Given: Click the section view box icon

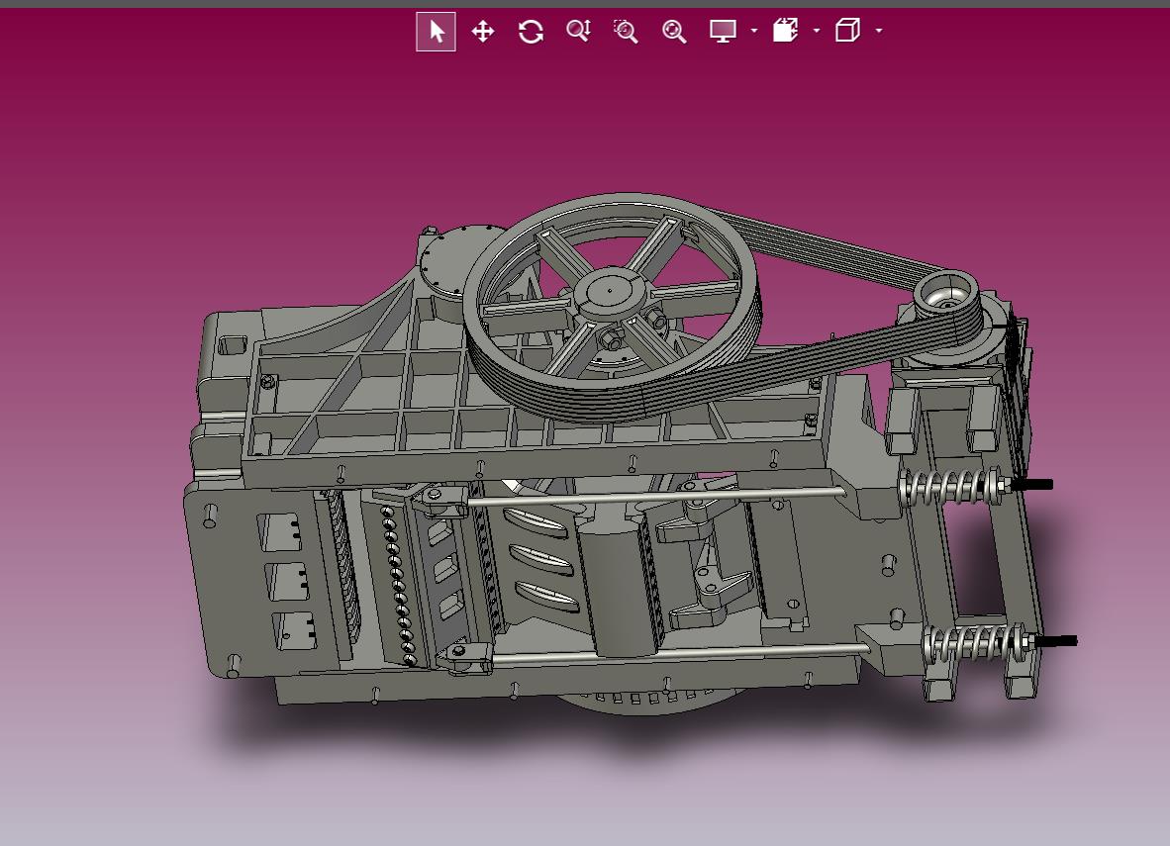Looking at the screenshot, I should pyautogui.click(x=785, y=31).
